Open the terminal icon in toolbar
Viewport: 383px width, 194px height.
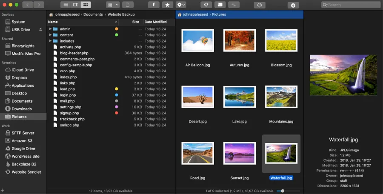coord(220,5)
